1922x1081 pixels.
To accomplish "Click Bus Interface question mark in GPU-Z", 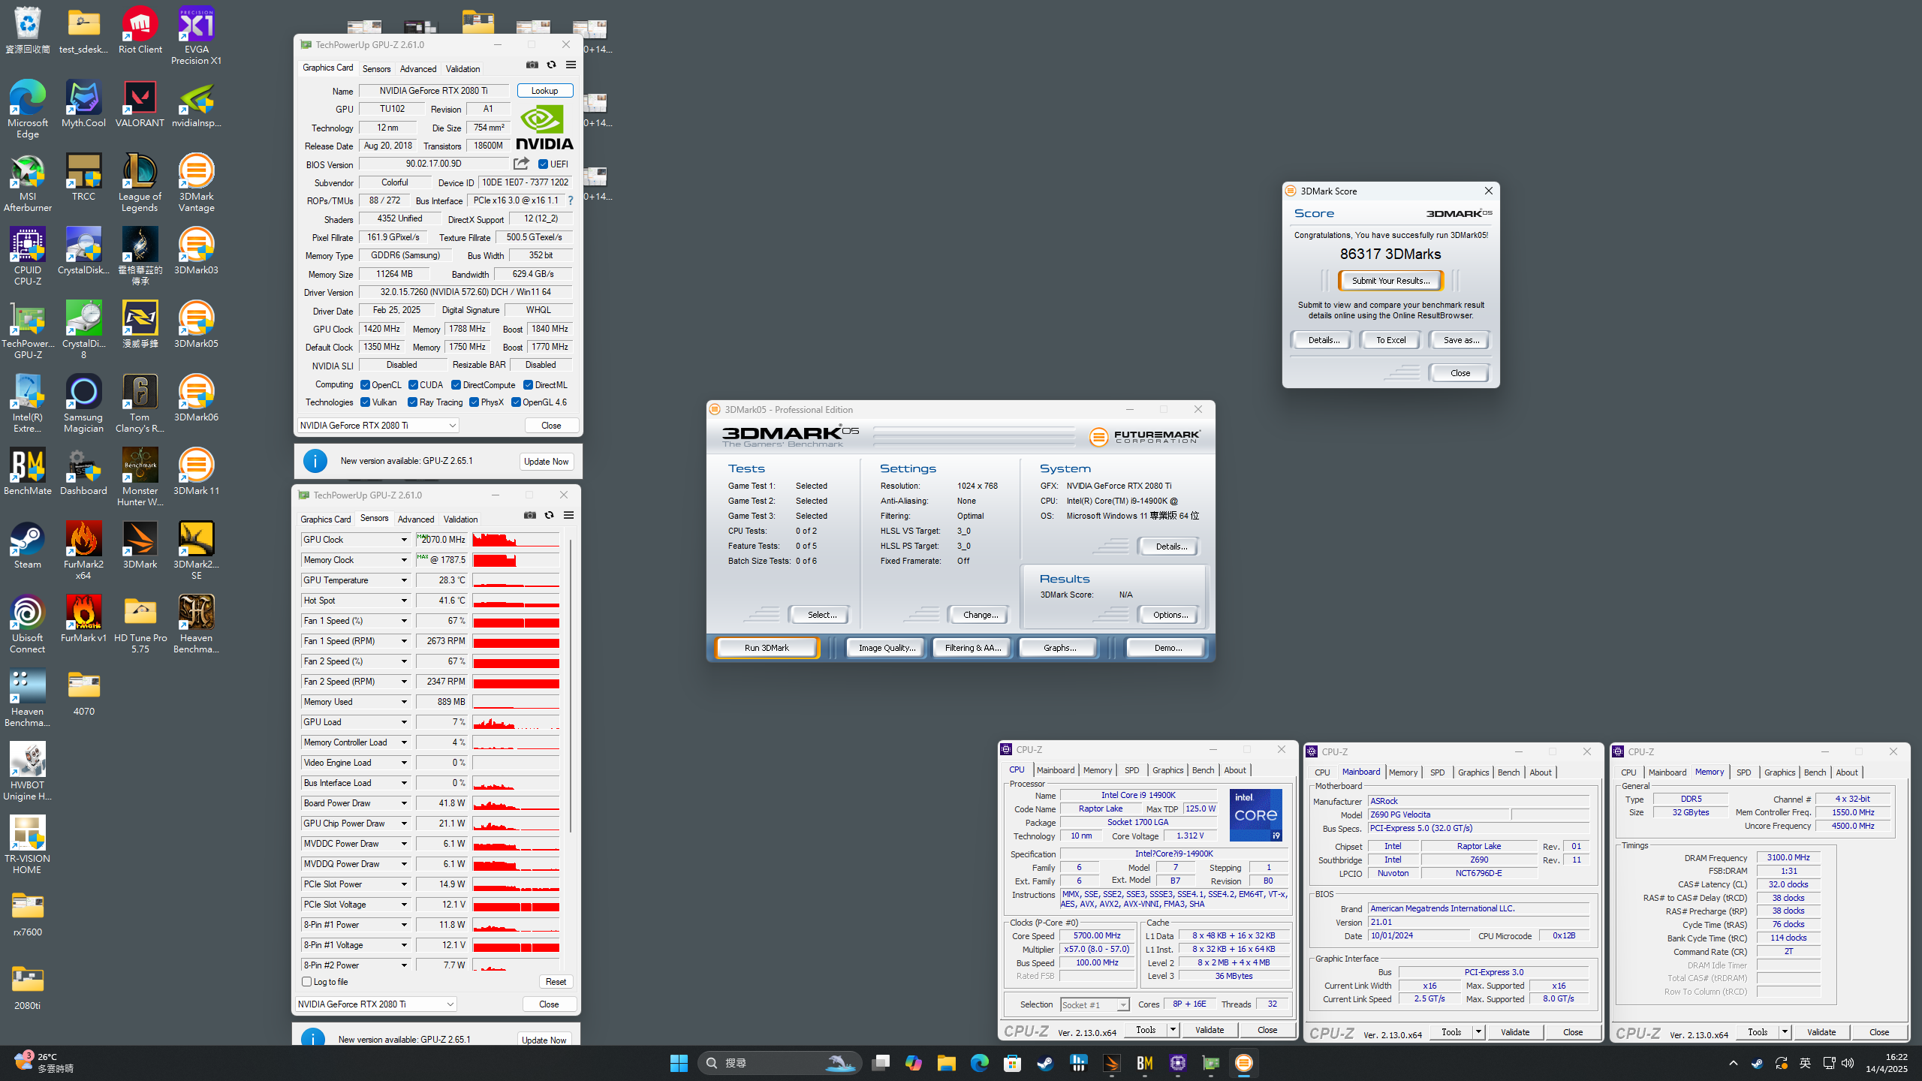I will point(571,200).
